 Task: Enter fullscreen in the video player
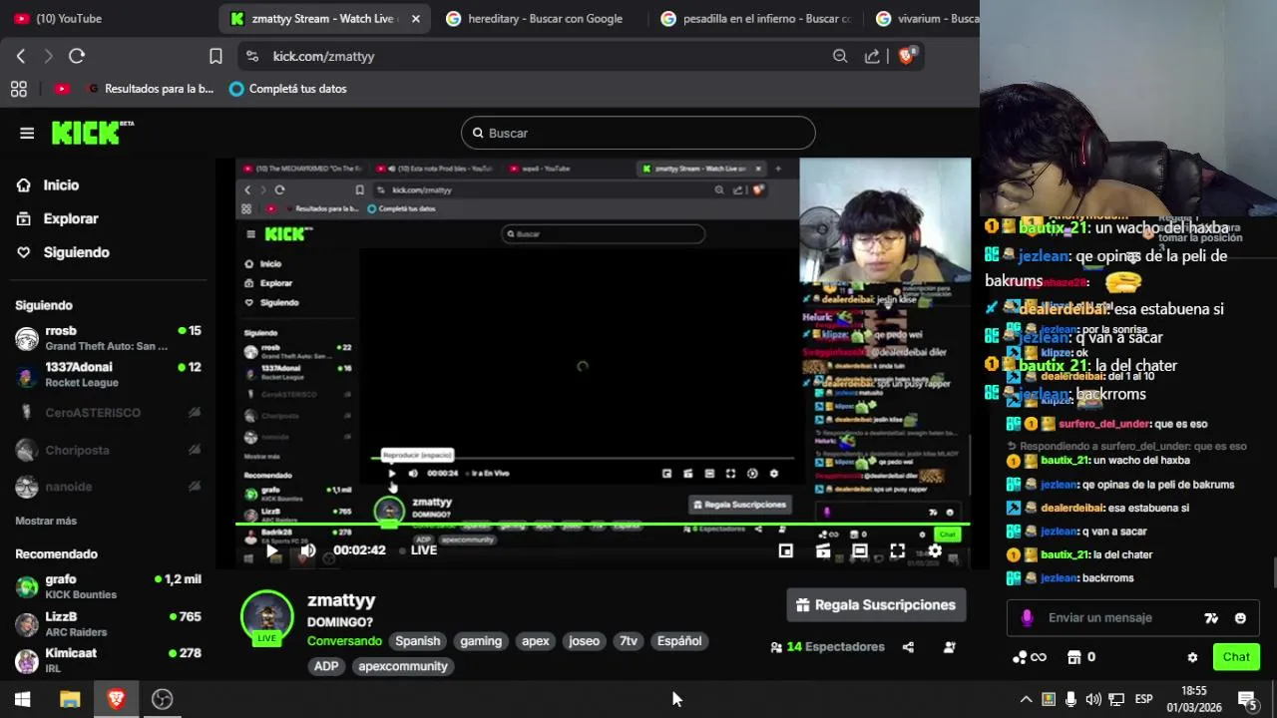coord(897,550)
